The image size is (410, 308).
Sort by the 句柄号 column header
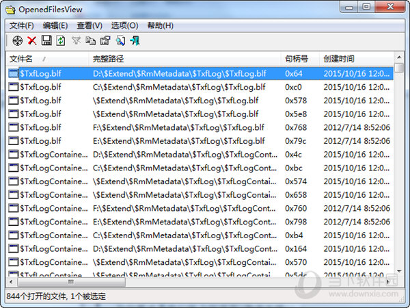300,59
